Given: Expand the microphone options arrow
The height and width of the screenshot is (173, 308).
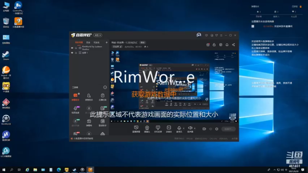Looking at the screenshot, I should tap(184, 128).
